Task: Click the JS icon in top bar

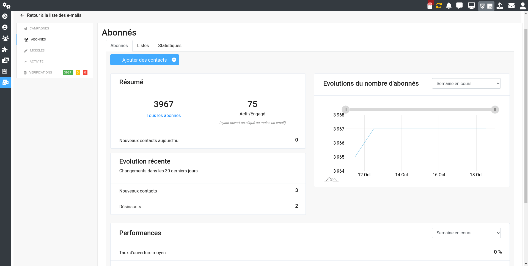Action: [490, 6]
